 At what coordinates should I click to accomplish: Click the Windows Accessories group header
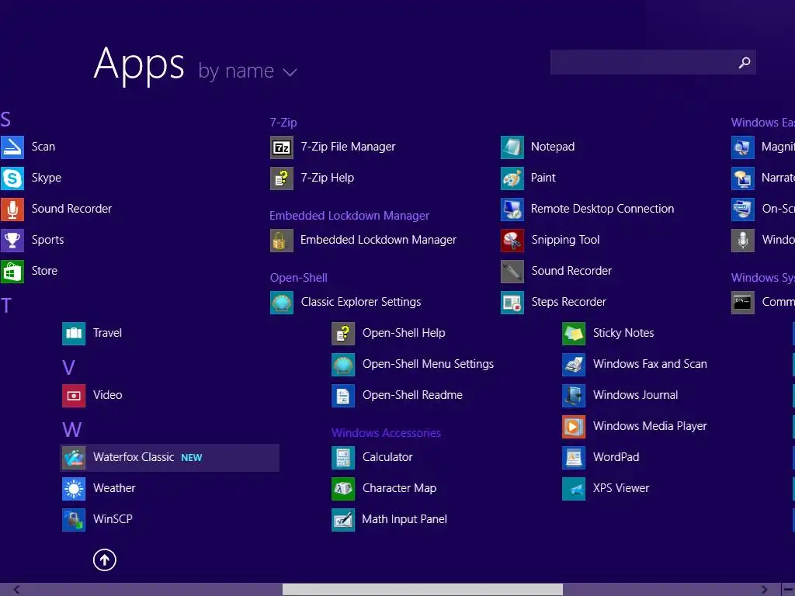click(x=387, y=433)
